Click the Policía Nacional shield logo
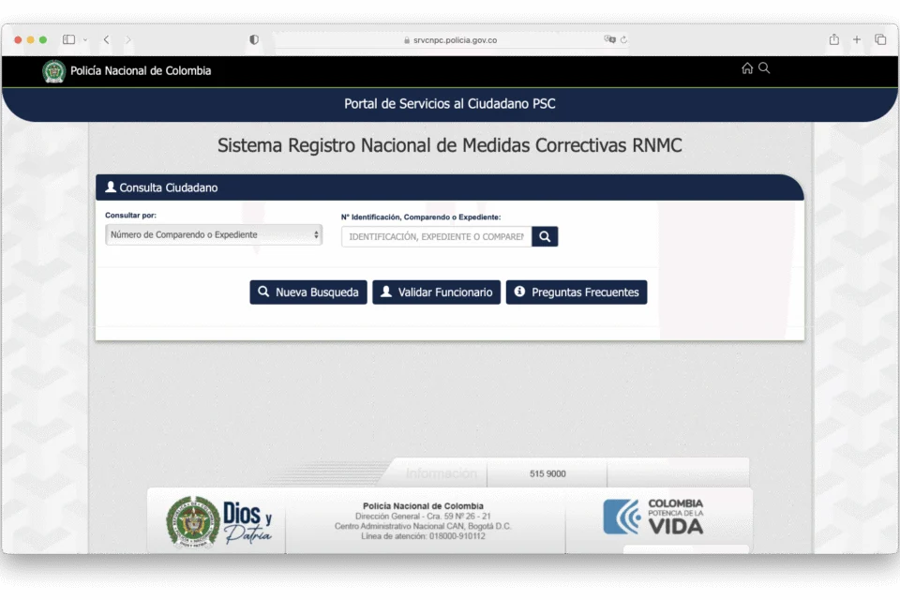This screenshot has height=600, width=900. pos(54,71)
